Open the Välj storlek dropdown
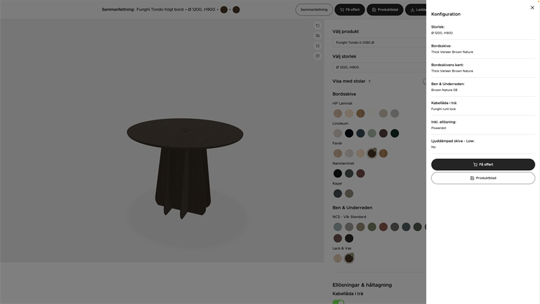Image resolution: width=540 pixels, height=304 pixels. (x=379, y=68)
